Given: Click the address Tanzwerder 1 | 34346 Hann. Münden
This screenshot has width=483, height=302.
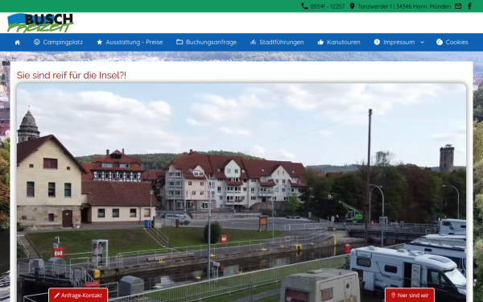Looking at the screenshot, I should tap(404, 6).
